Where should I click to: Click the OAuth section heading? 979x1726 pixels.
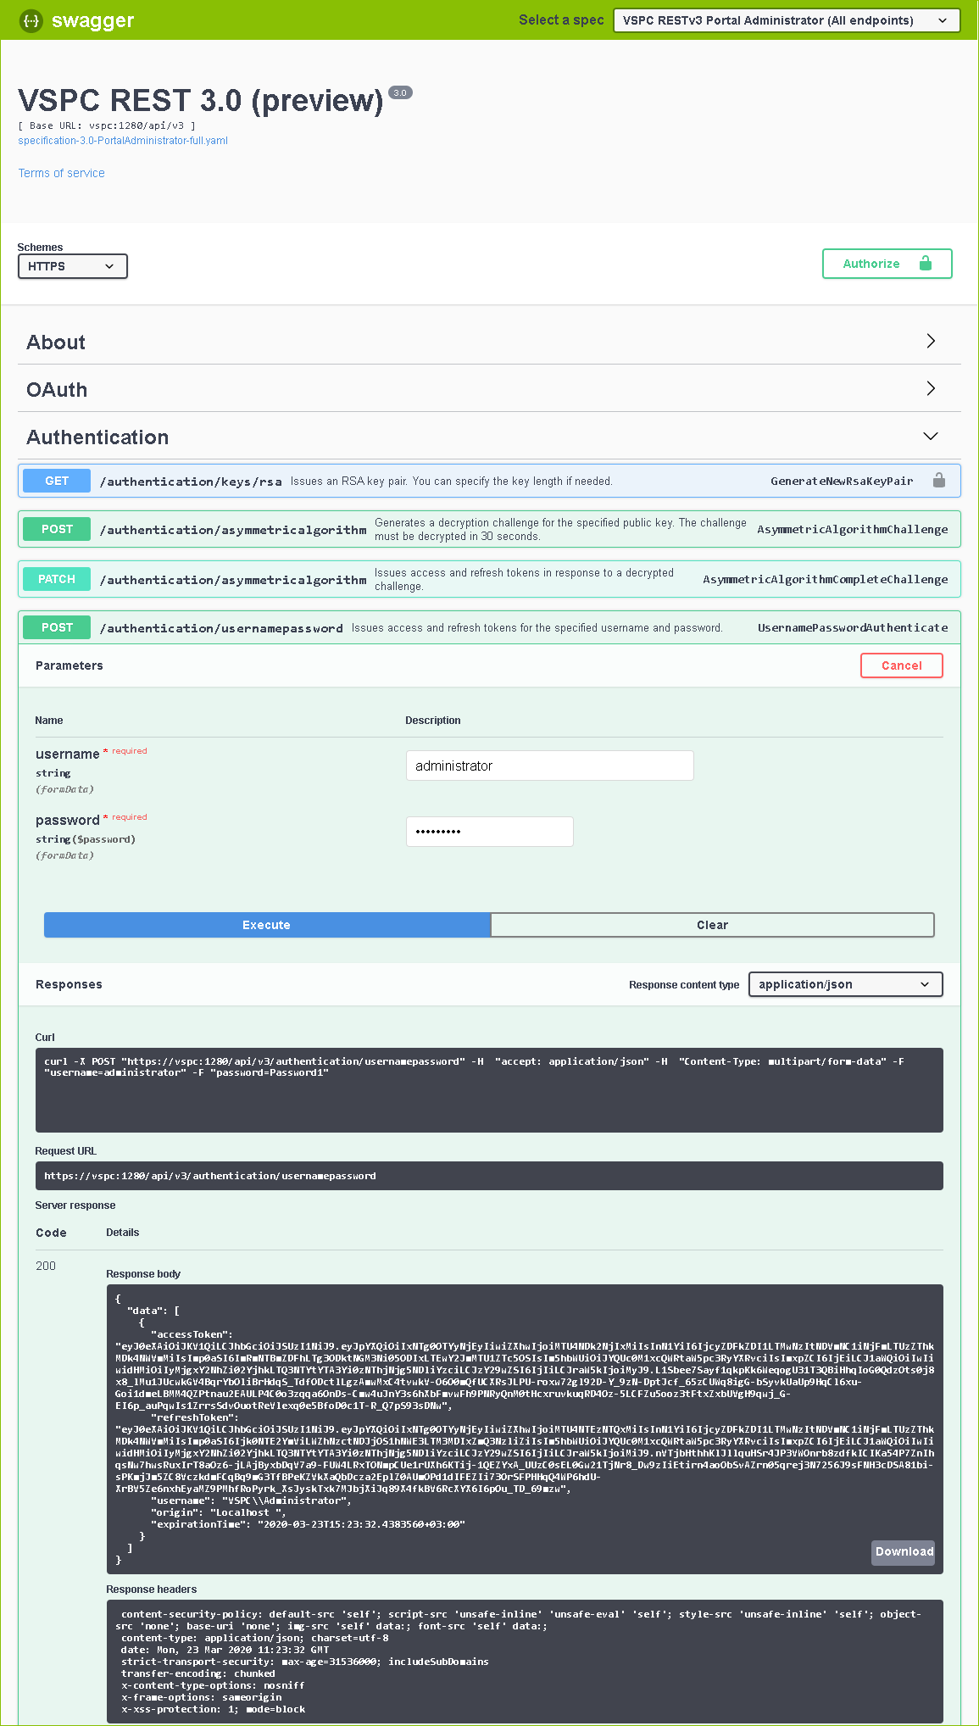(x=57, y=390)
